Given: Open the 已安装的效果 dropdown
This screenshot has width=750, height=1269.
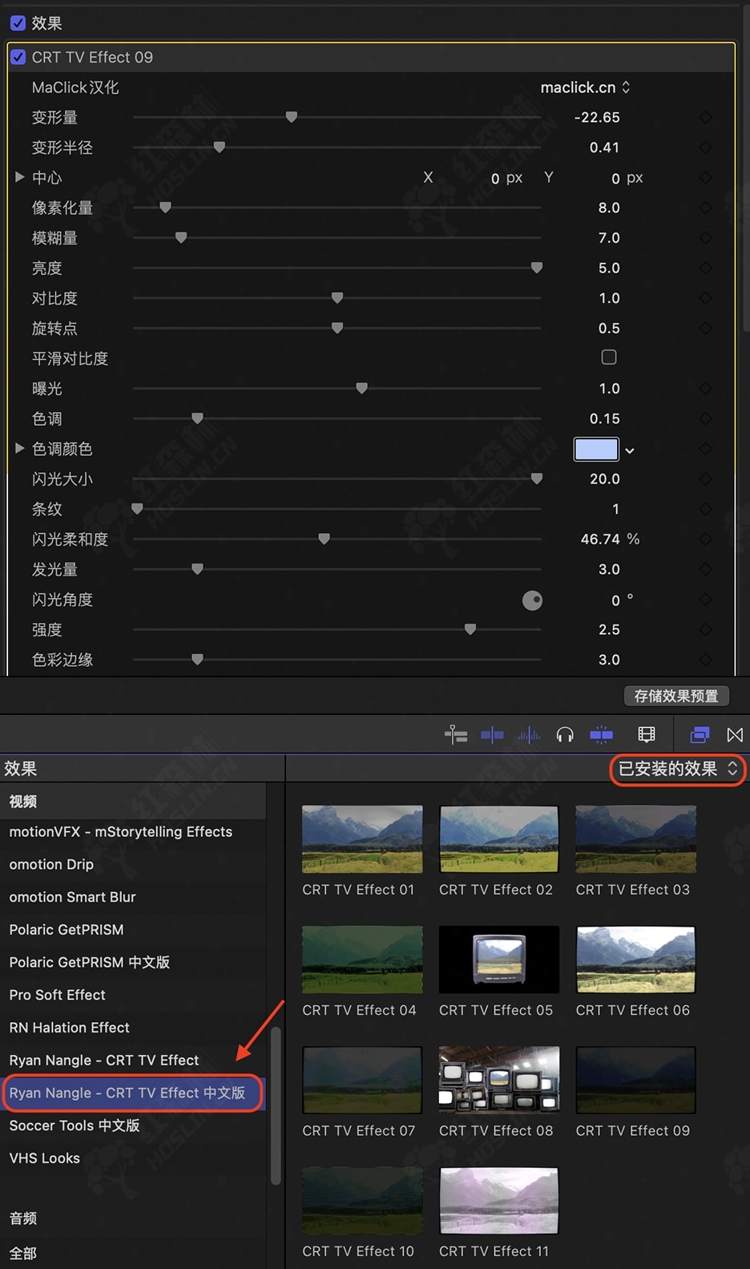Looking at the screenshot, I should (x=677, y=770).
